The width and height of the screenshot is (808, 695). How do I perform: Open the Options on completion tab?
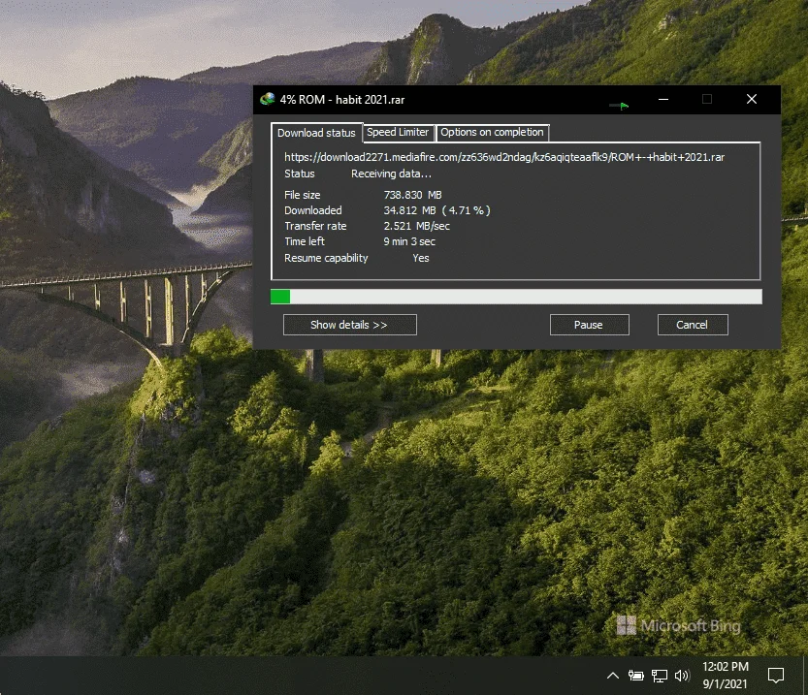tap(492, 132)
